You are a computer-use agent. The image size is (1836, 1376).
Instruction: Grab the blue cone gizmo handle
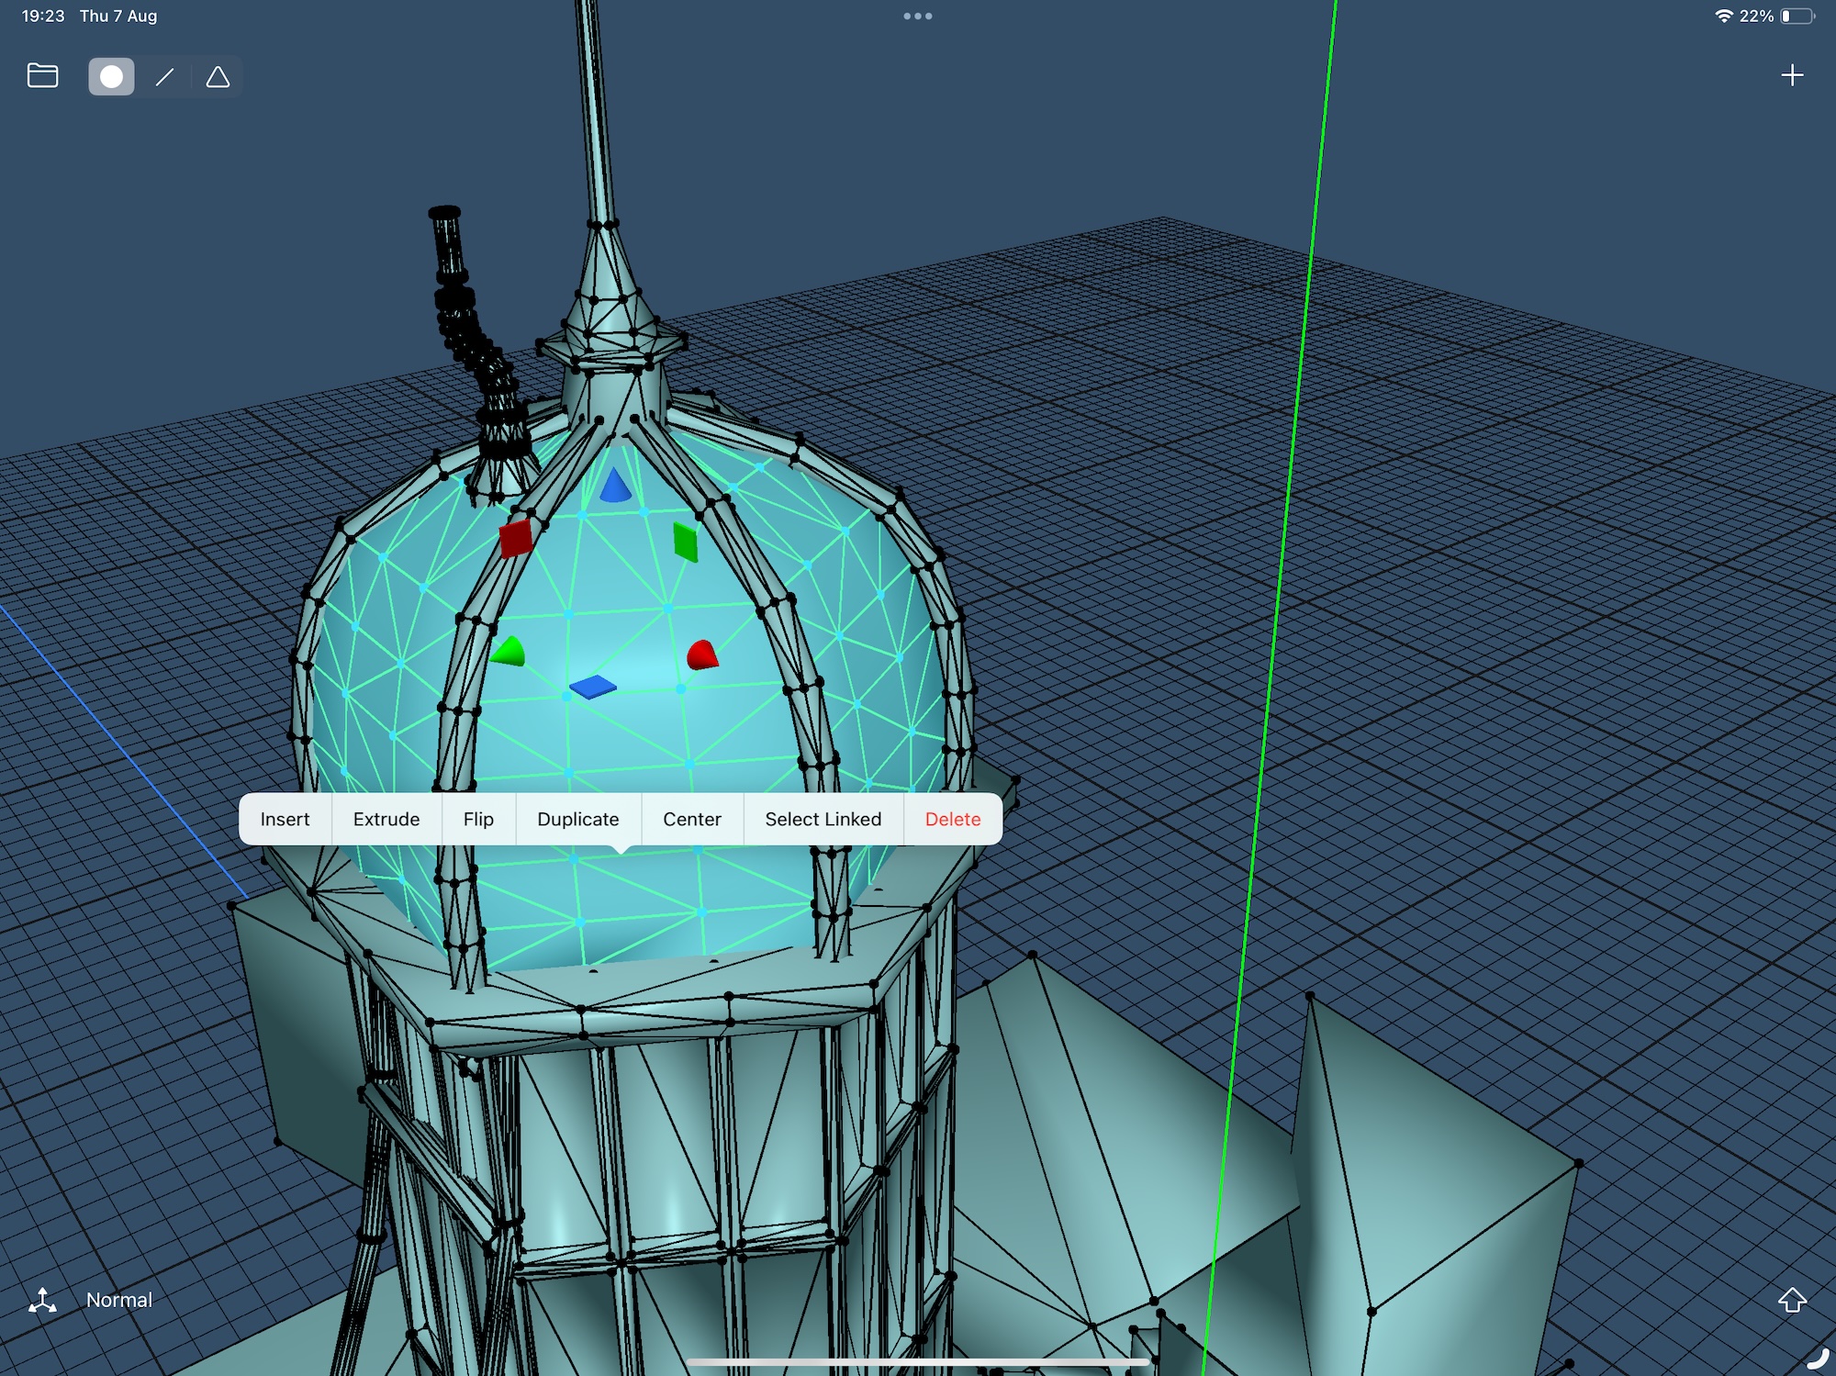coord(614,487)
